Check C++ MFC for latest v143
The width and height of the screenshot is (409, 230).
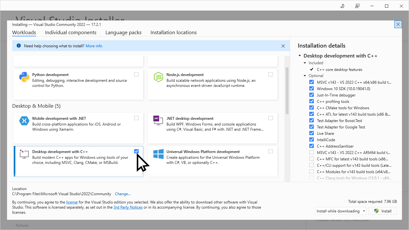312,159
